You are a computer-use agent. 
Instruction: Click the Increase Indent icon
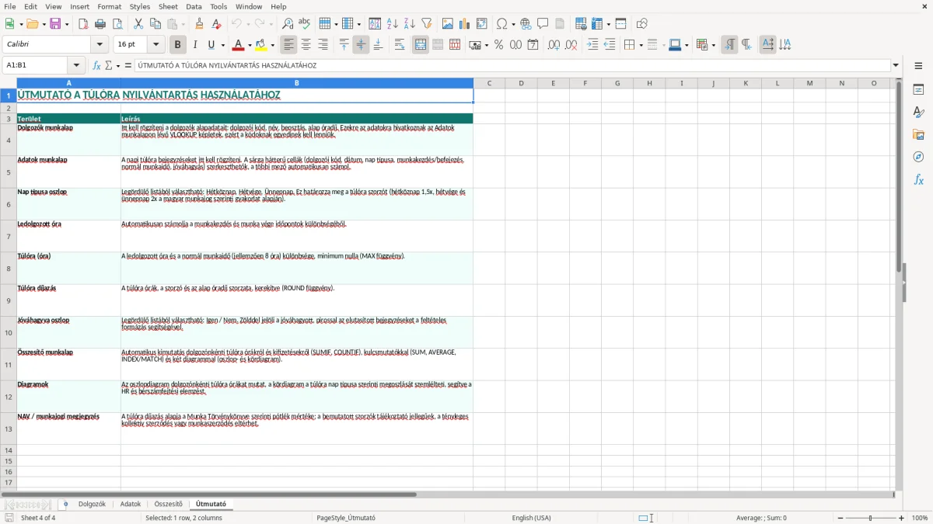point(592,45)
